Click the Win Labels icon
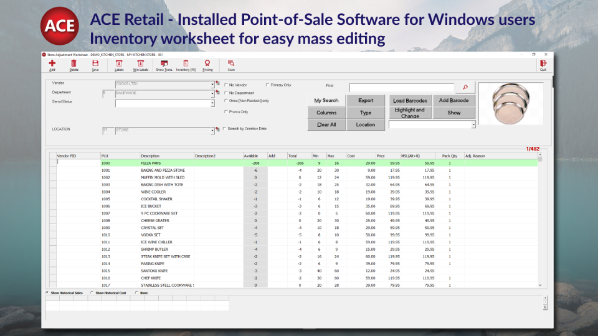This screenshot has height=336, width=598. point(141,63)
